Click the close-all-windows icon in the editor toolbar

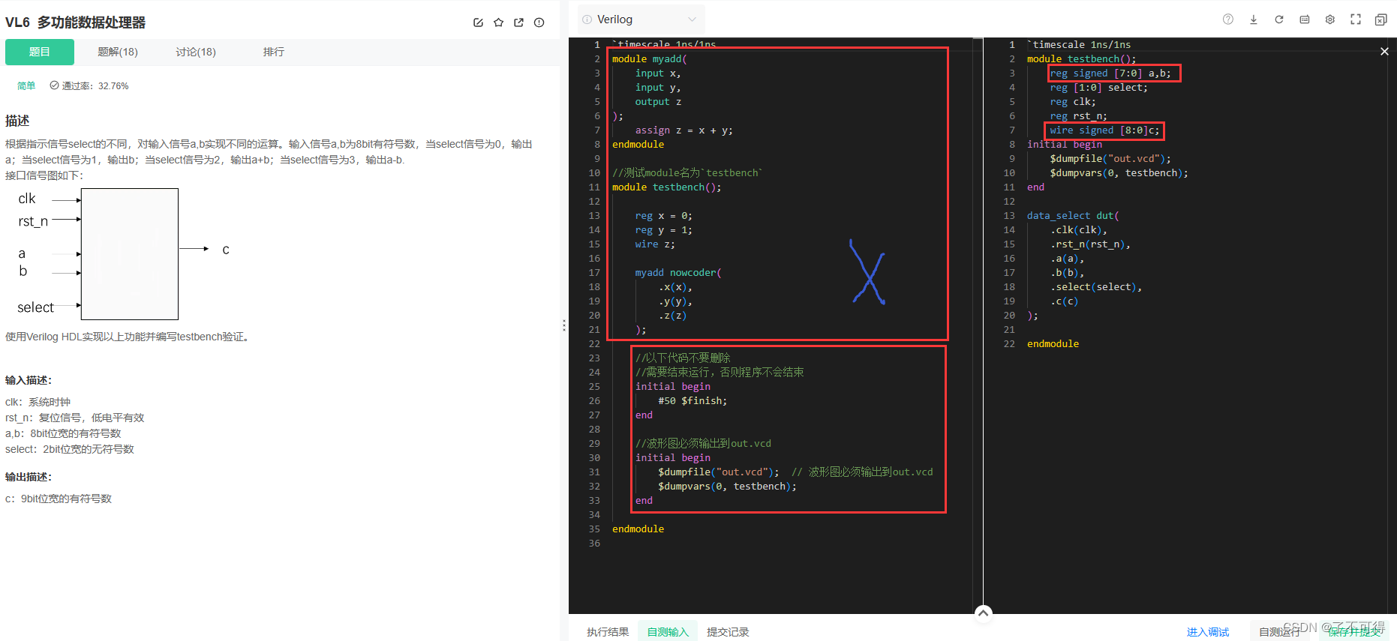[x=1381, y=19]
